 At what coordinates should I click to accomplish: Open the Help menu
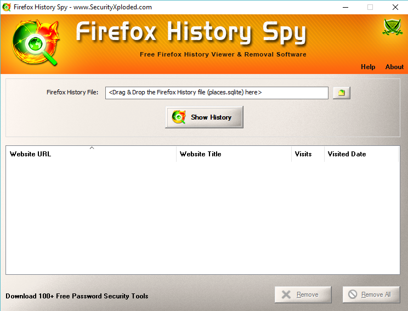click(368, 67)
